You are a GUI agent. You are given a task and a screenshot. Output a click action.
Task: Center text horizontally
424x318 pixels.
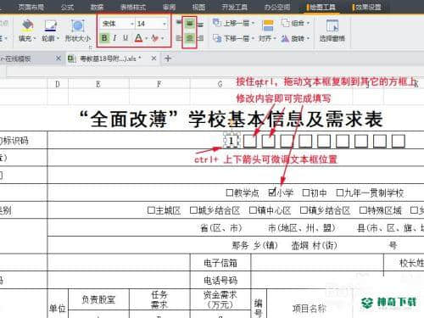[x=189, y=38]
